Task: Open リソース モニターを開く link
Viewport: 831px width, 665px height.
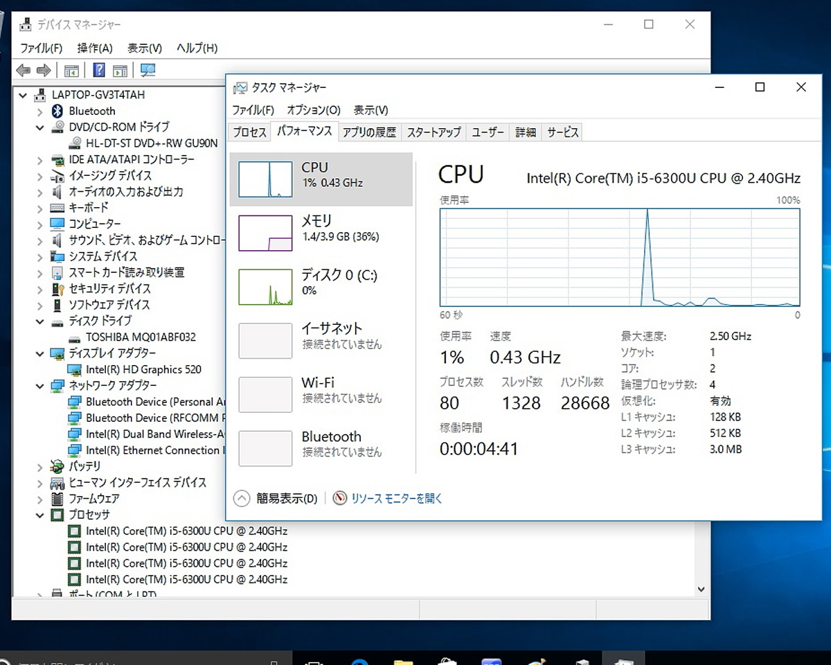Action: pos(388,498)
